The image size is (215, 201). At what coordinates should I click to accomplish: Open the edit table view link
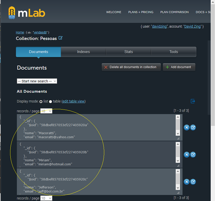(x=74, y=101)
